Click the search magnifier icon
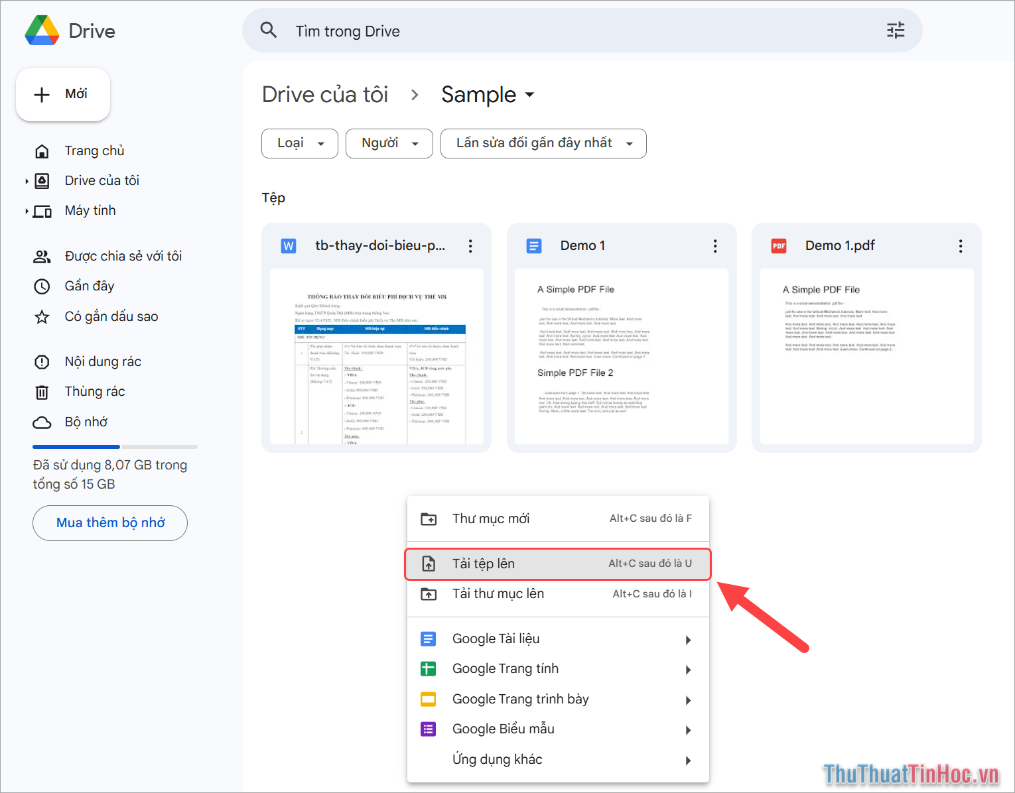 point(269,30)
